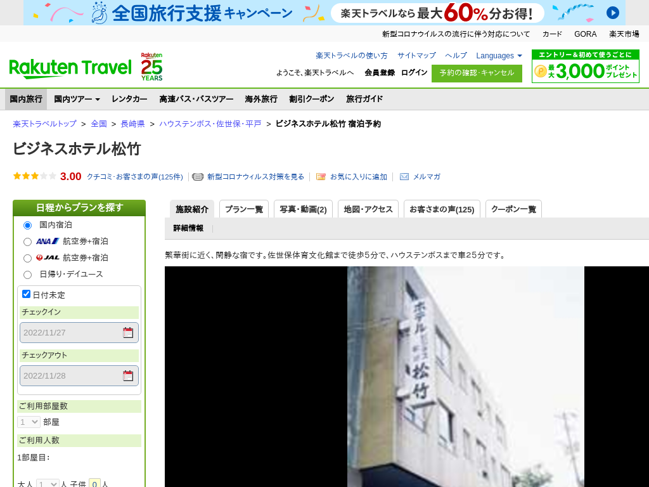
Task: Open the adults count dropdown
Action: click(x=48, y=483)
